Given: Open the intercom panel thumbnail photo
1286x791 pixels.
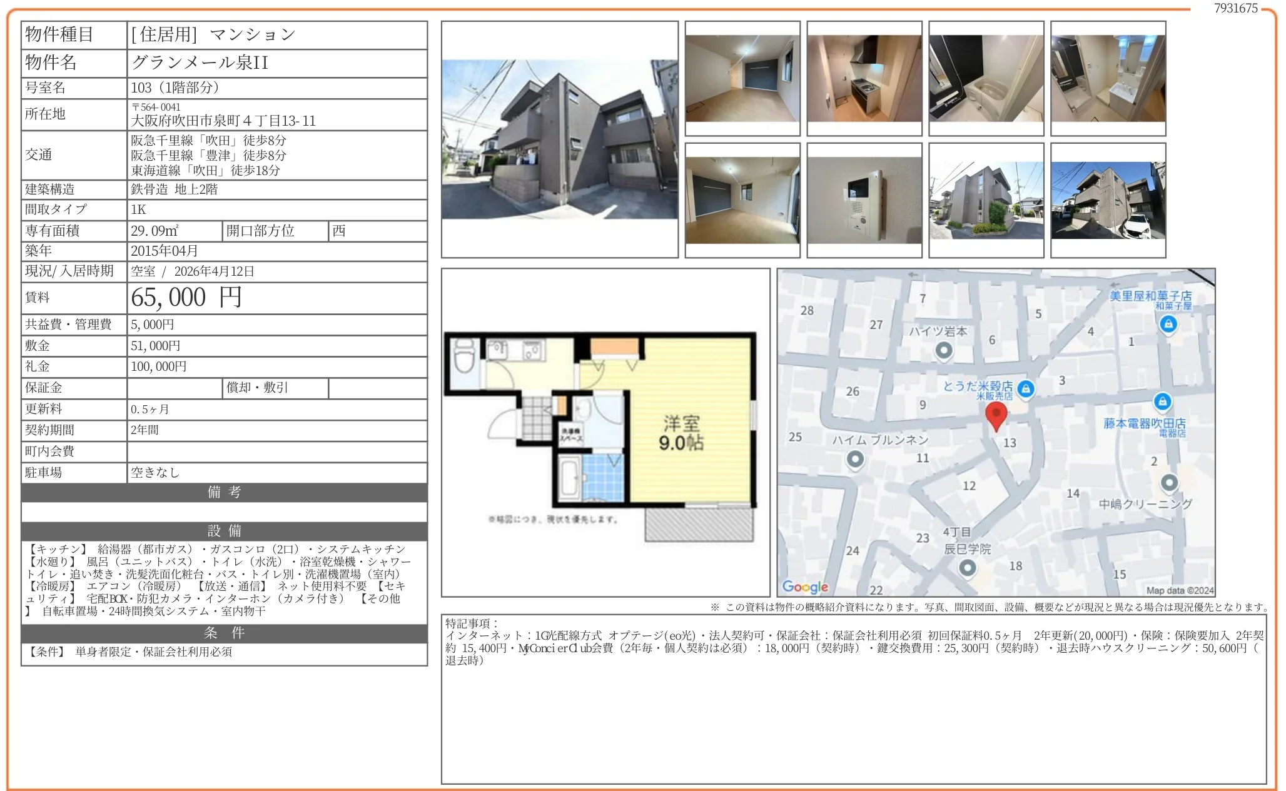Looking at the screenshot, I should click(864, 200).
